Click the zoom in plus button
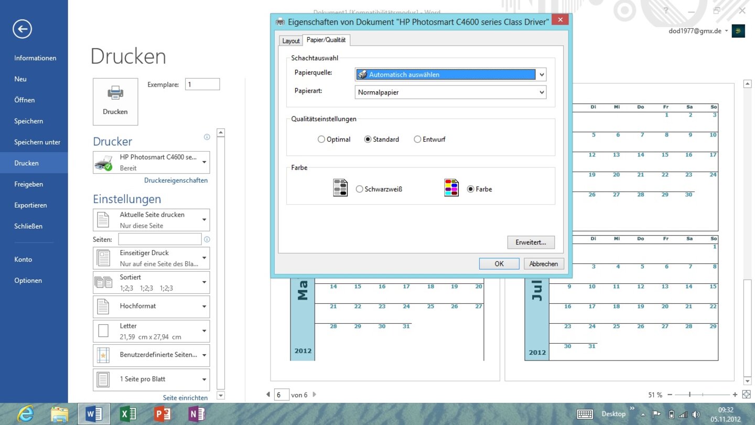The width and height of the screenshot is (755, 425). (735, 395)
